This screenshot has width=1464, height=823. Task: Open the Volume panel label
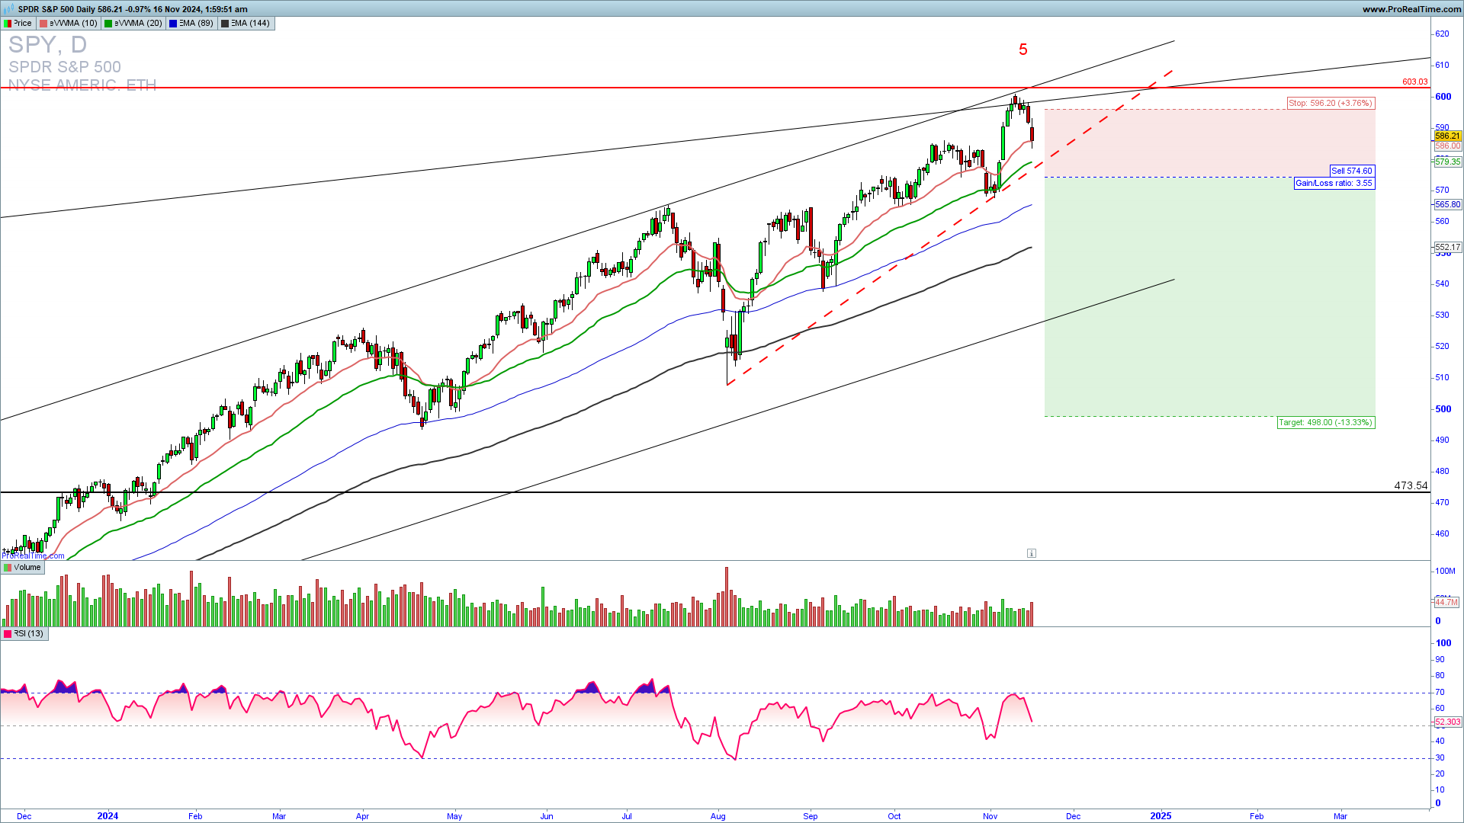[x=23, y=568]
